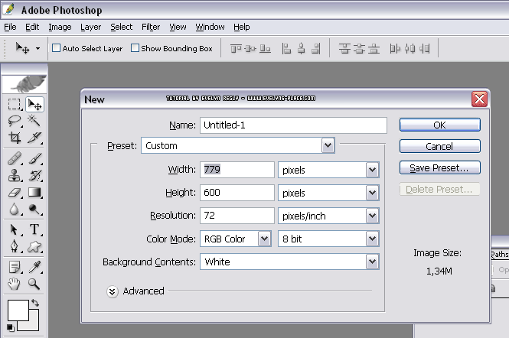
Task: Select the Gradient tool
Action: [x=34, y=193]
